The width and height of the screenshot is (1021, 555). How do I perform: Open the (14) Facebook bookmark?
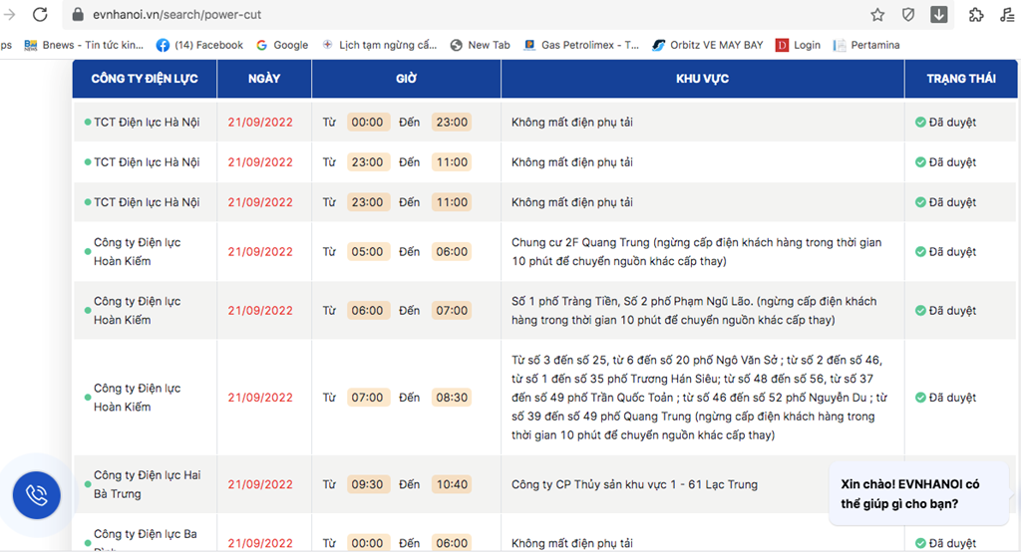(199, 45)
